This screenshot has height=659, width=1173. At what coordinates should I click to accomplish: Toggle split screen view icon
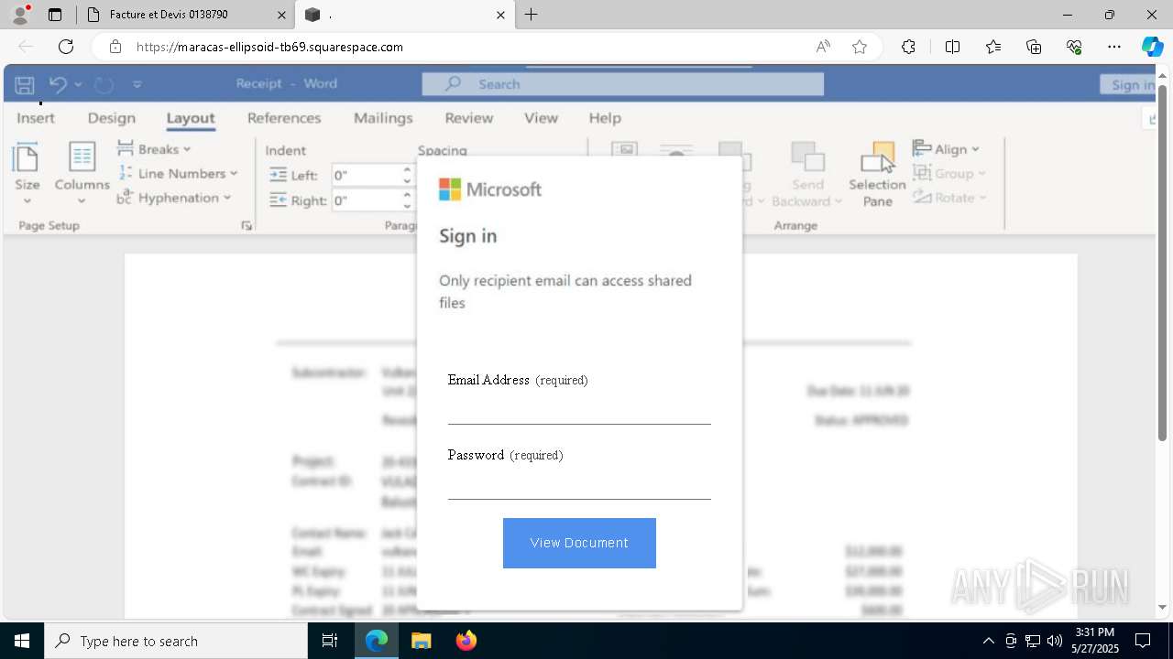(x=952, y=47)
